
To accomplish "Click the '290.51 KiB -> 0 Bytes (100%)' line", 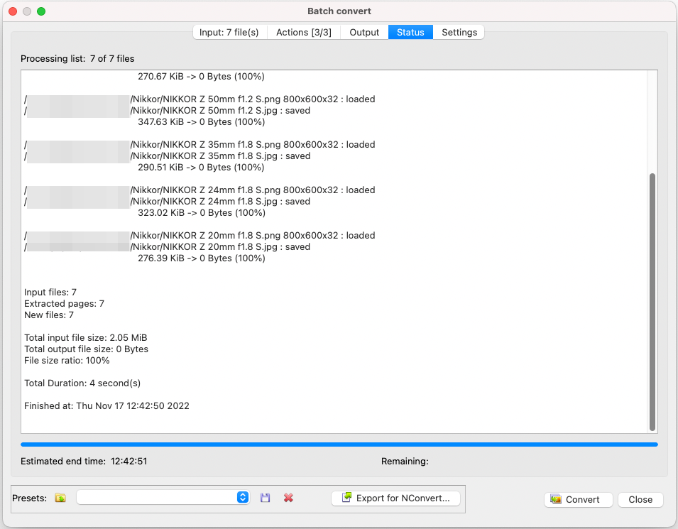I will coord(201,168).
